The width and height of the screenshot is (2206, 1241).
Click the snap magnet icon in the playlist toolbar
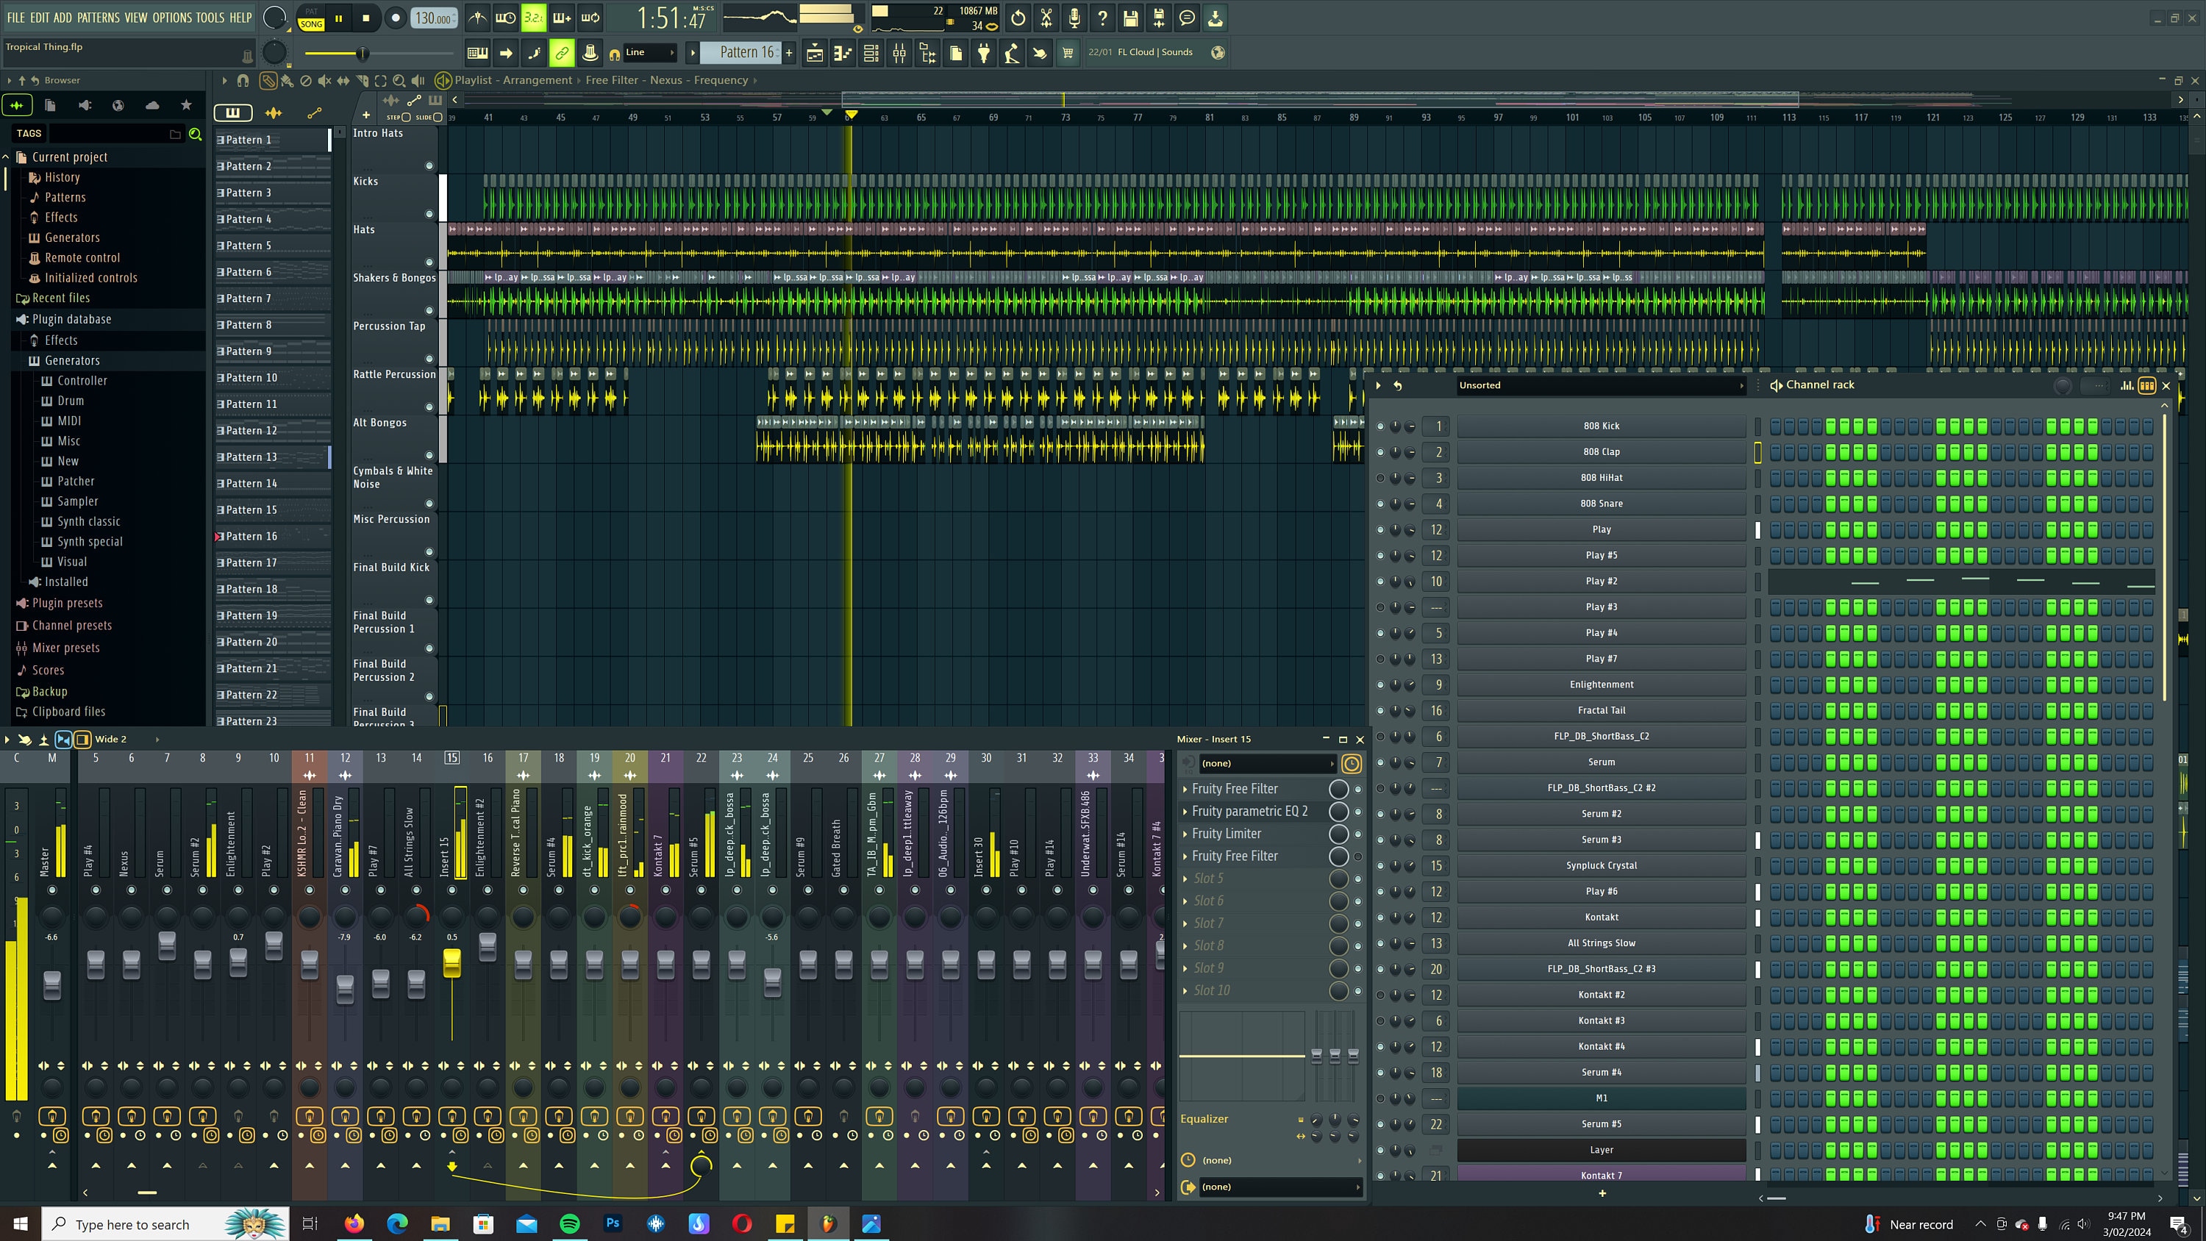(243, 79)
